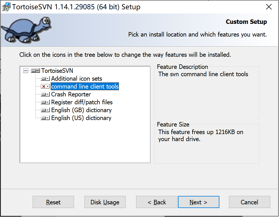This screenshot has width=279, height=217.
Task: Open the English (GB) dictionary feature icon
Action: coord(45,110)
